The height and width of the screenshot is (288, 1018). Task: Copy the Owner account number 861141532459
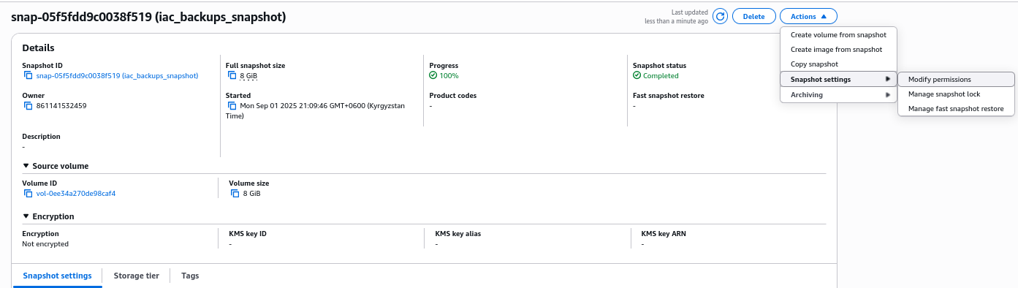(28, 105)
